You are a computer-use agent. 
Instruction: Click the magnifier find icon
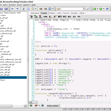88,9
